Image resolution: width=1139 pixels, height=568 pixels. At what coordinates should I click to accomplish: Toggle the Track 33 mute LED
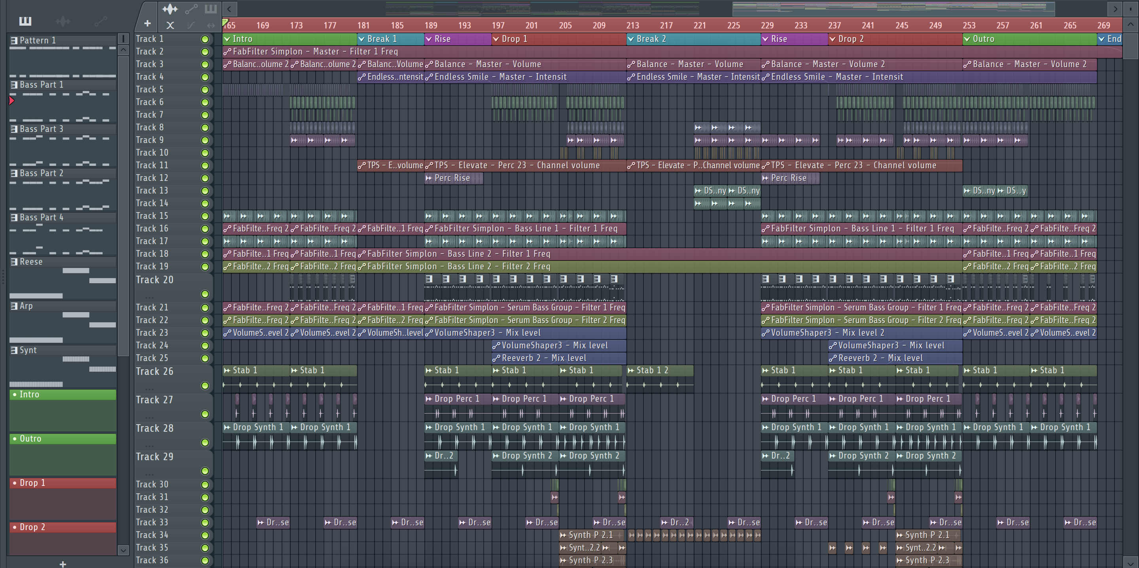point(205,523)
